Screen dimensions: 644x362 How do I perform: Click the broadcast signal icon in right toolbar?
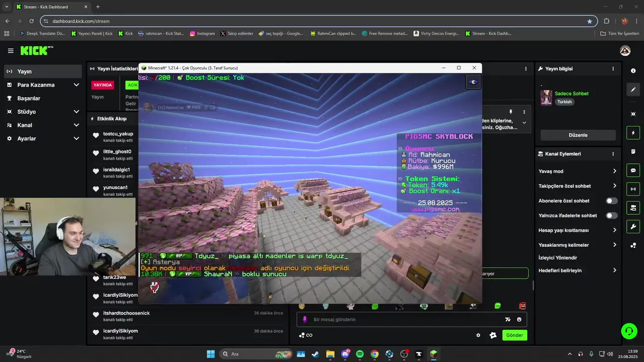pos(633,189)
